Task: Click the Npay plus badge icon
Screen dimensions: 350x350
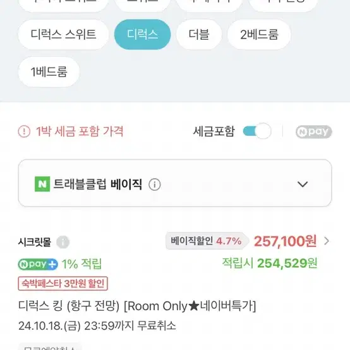Action: pyautogui.click(x=38, y=265)
